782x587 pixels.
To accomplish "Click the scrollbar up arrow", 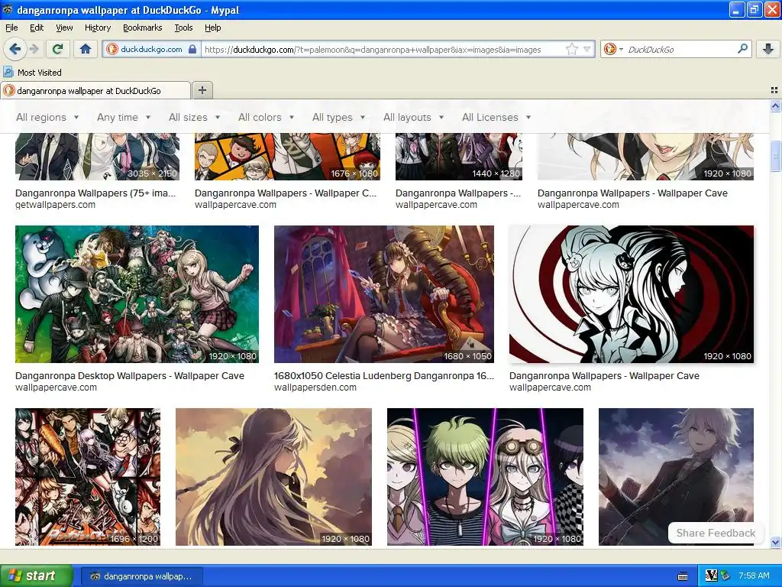I will point(775,105).
